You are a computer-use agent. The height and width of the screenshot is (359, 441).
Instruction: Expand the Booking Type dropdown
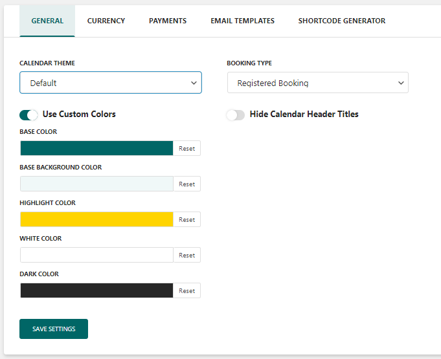318,83
